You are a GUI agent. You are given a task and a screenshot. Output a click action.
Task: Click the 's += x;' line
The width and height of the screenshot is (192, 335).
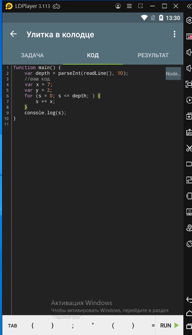click(x=45, y=101)
